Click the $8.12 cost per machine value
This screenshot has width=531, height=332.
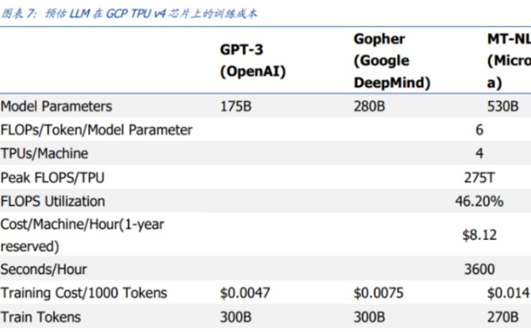(x=479, y=235)
